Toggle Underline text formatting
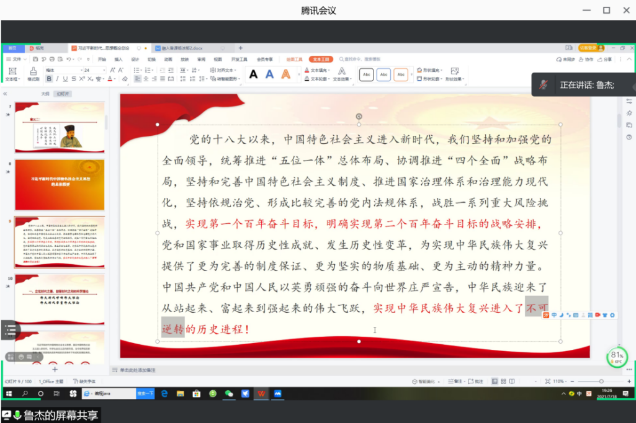Image resolution: width=636 pixels, height=423 pixels. point(65,79)
